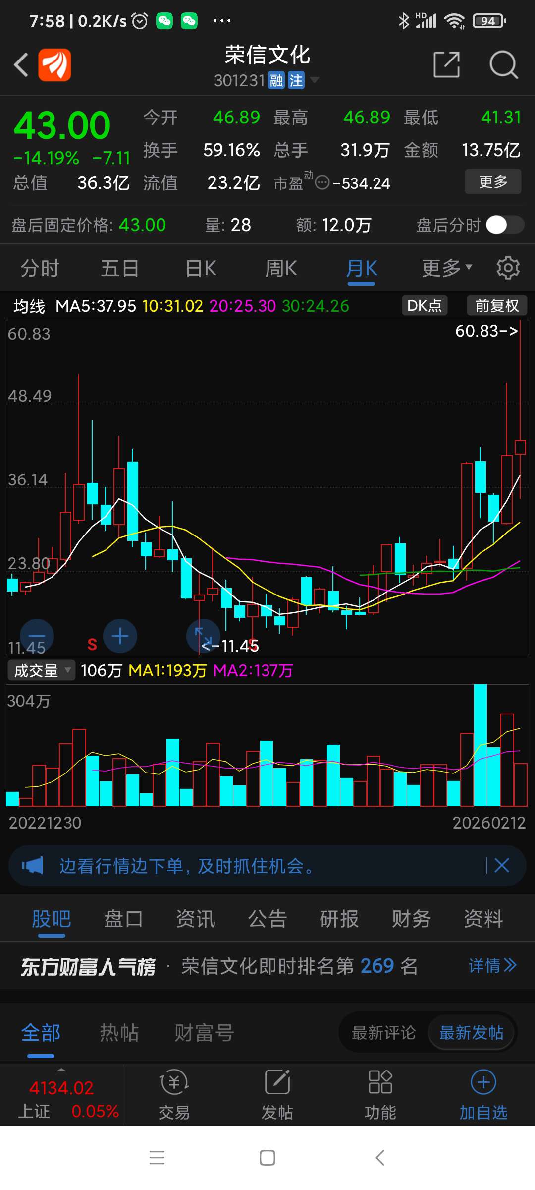535x1190 pixels.
Task: Open 盘口 tab
Action: tap(123, 919)
